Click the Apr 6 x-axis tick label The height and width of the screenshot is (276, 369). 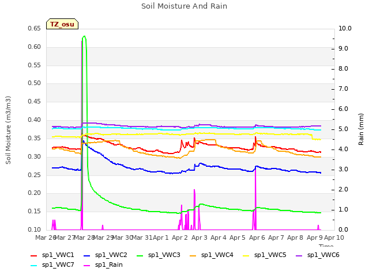(x=257, y=237)
